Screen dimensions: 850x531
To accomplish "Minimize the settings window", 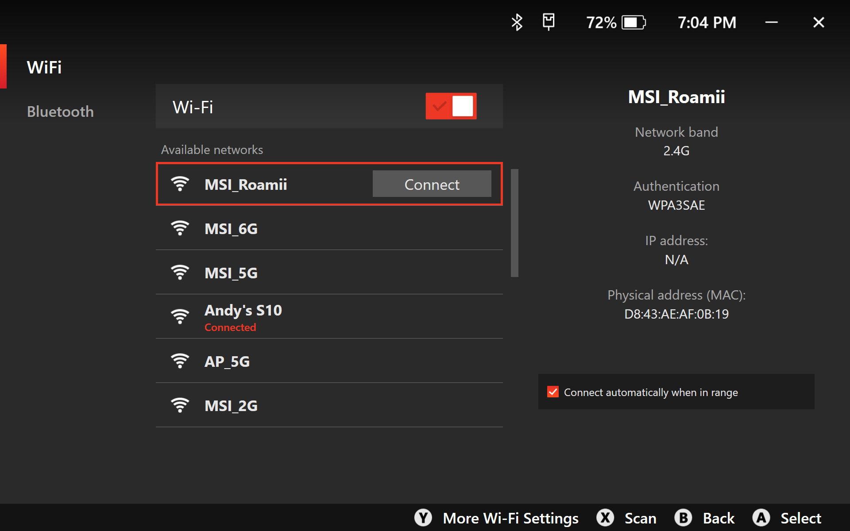I will [772, 22].
